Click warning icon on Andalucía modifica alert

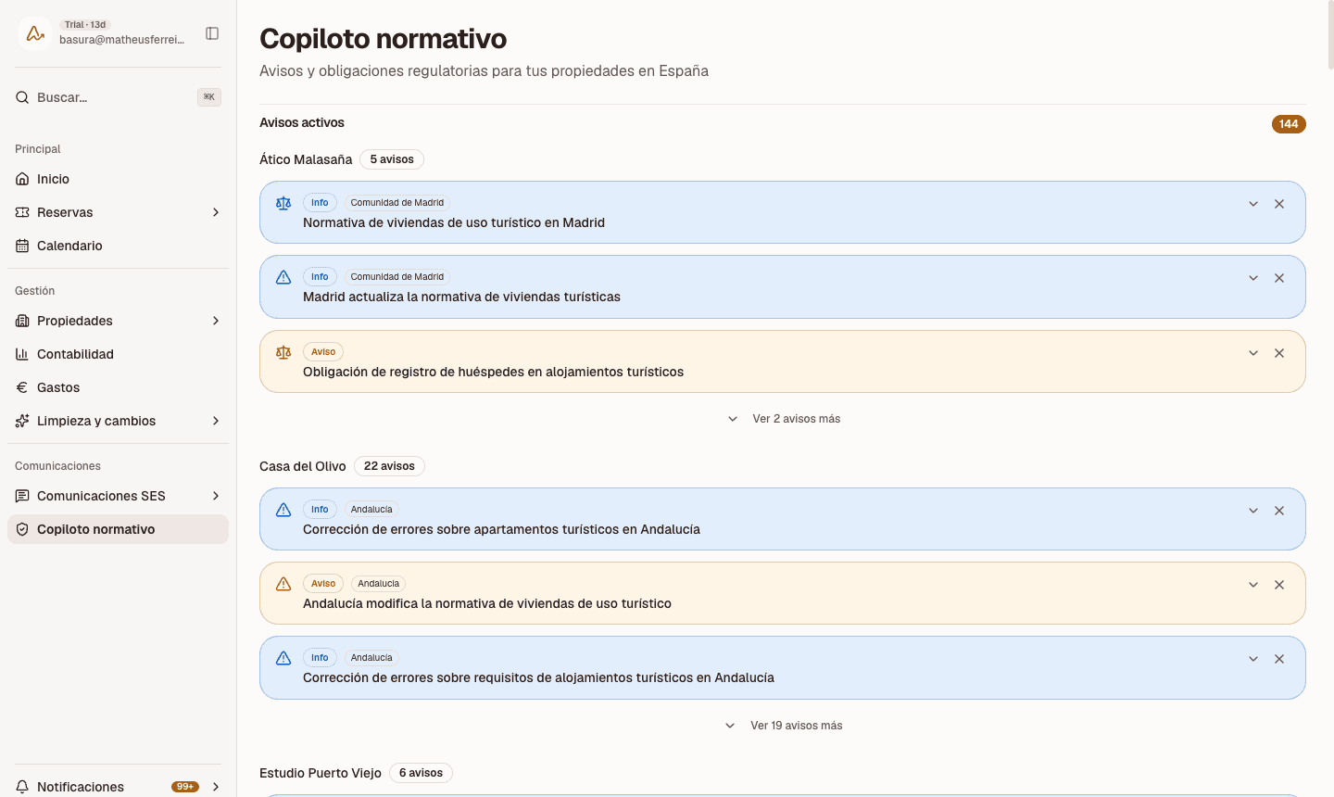click(x=283, y=584)
